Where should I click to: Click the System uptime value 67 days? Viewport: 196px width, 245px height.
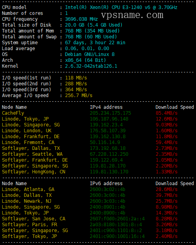pos(95,43)
